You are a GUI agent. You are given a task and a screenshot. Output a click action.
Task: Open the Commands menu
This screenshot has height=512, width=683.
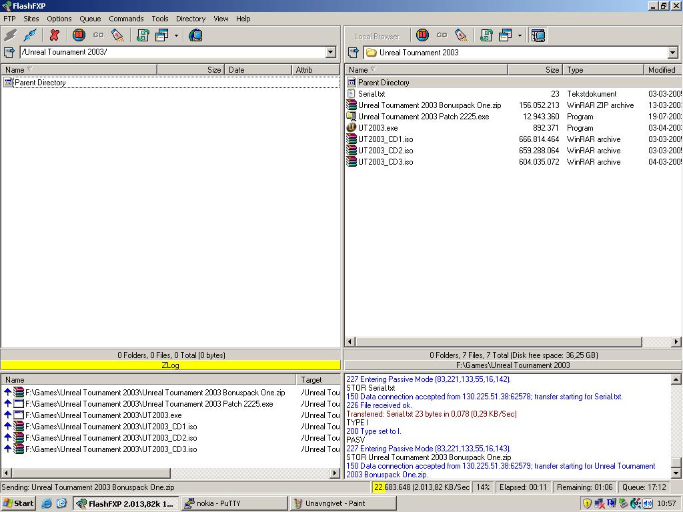pos(126,19)
